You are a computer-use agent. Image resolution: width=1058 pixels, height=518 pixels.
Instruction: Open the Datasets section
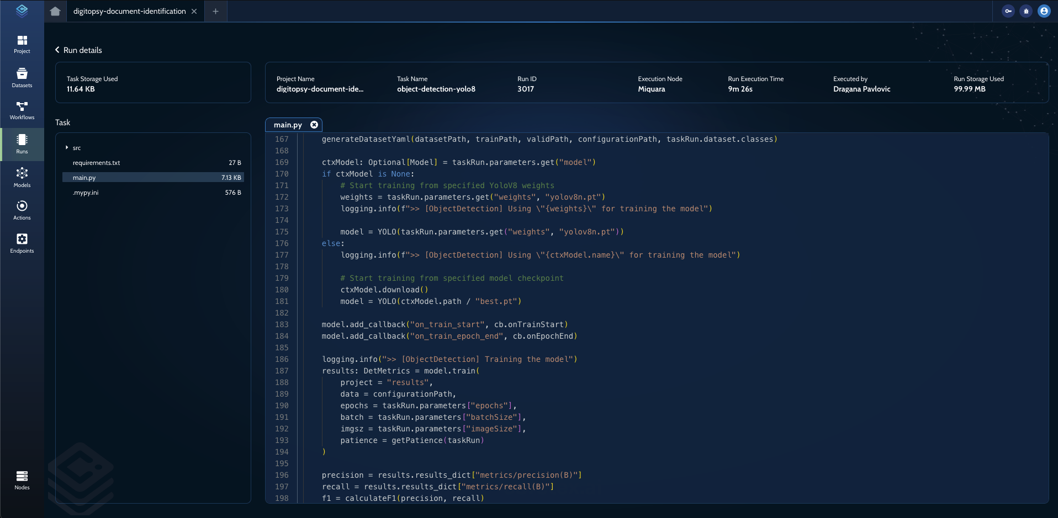22,78
